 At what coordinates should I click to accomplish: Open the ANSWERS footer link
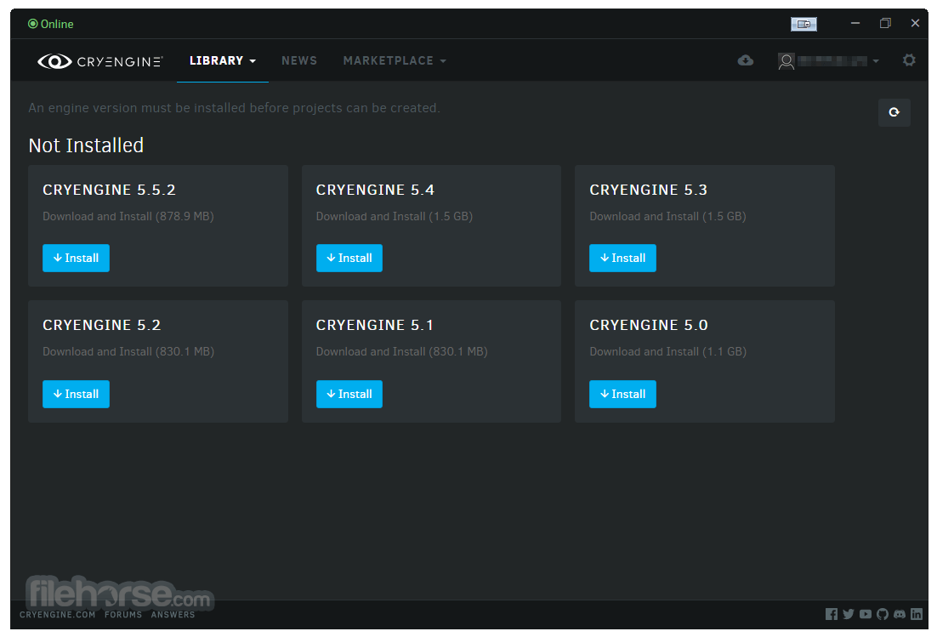(173, 615)
